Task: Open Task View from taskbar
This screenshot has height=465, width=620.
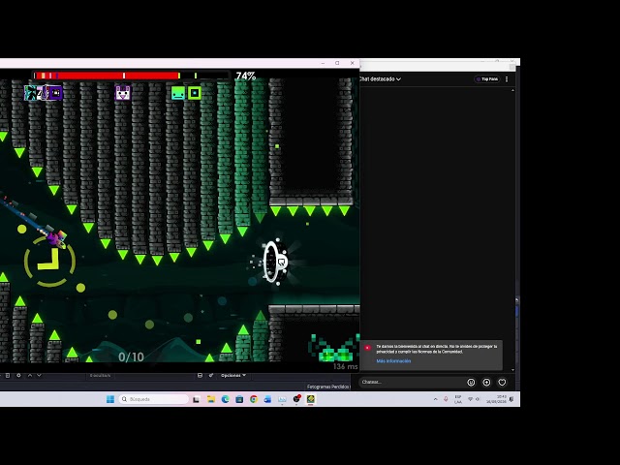Action: [196, 399]
